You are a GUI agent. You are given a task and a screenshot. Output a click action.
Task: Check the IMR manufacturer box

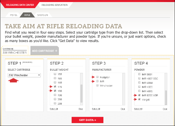pyautogui.click(x=98, y=81)
